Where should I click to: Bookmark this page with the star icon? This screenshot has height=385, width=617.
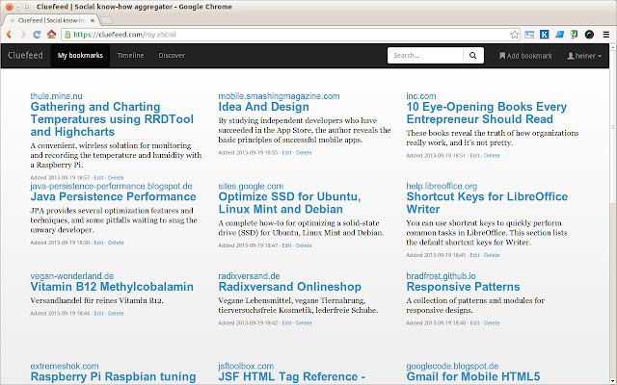point(514,35)
